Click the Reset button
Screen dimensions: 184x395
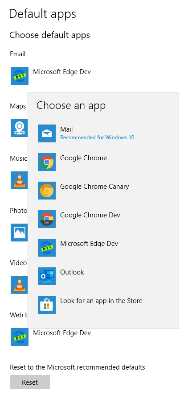pos(30,382)
